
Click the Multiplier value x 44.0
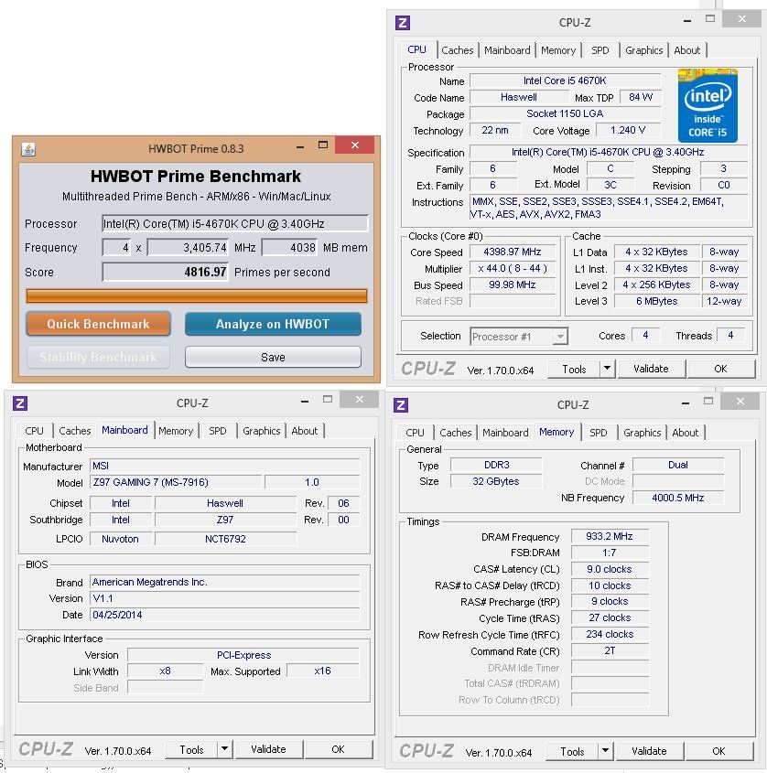click(x=513, y=269)
